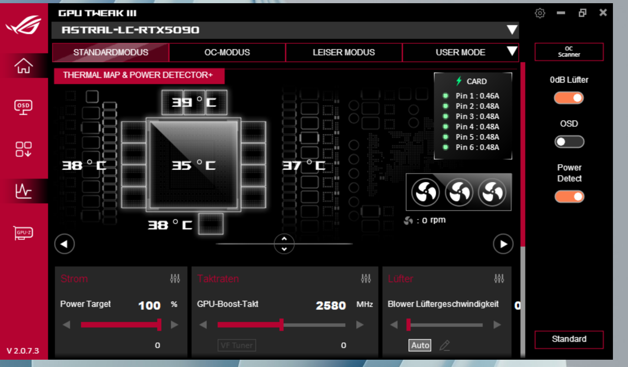The height and width of the screenshot is (367, 628).
Task: Toggle Auto fan speed button
Action: 420,345
